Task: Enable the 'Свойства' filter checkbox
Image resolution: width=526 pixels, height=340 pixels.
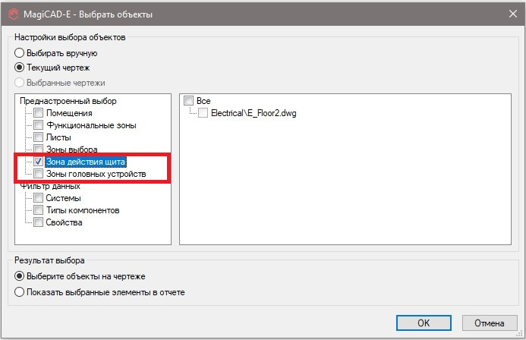Action: [39, 222]
